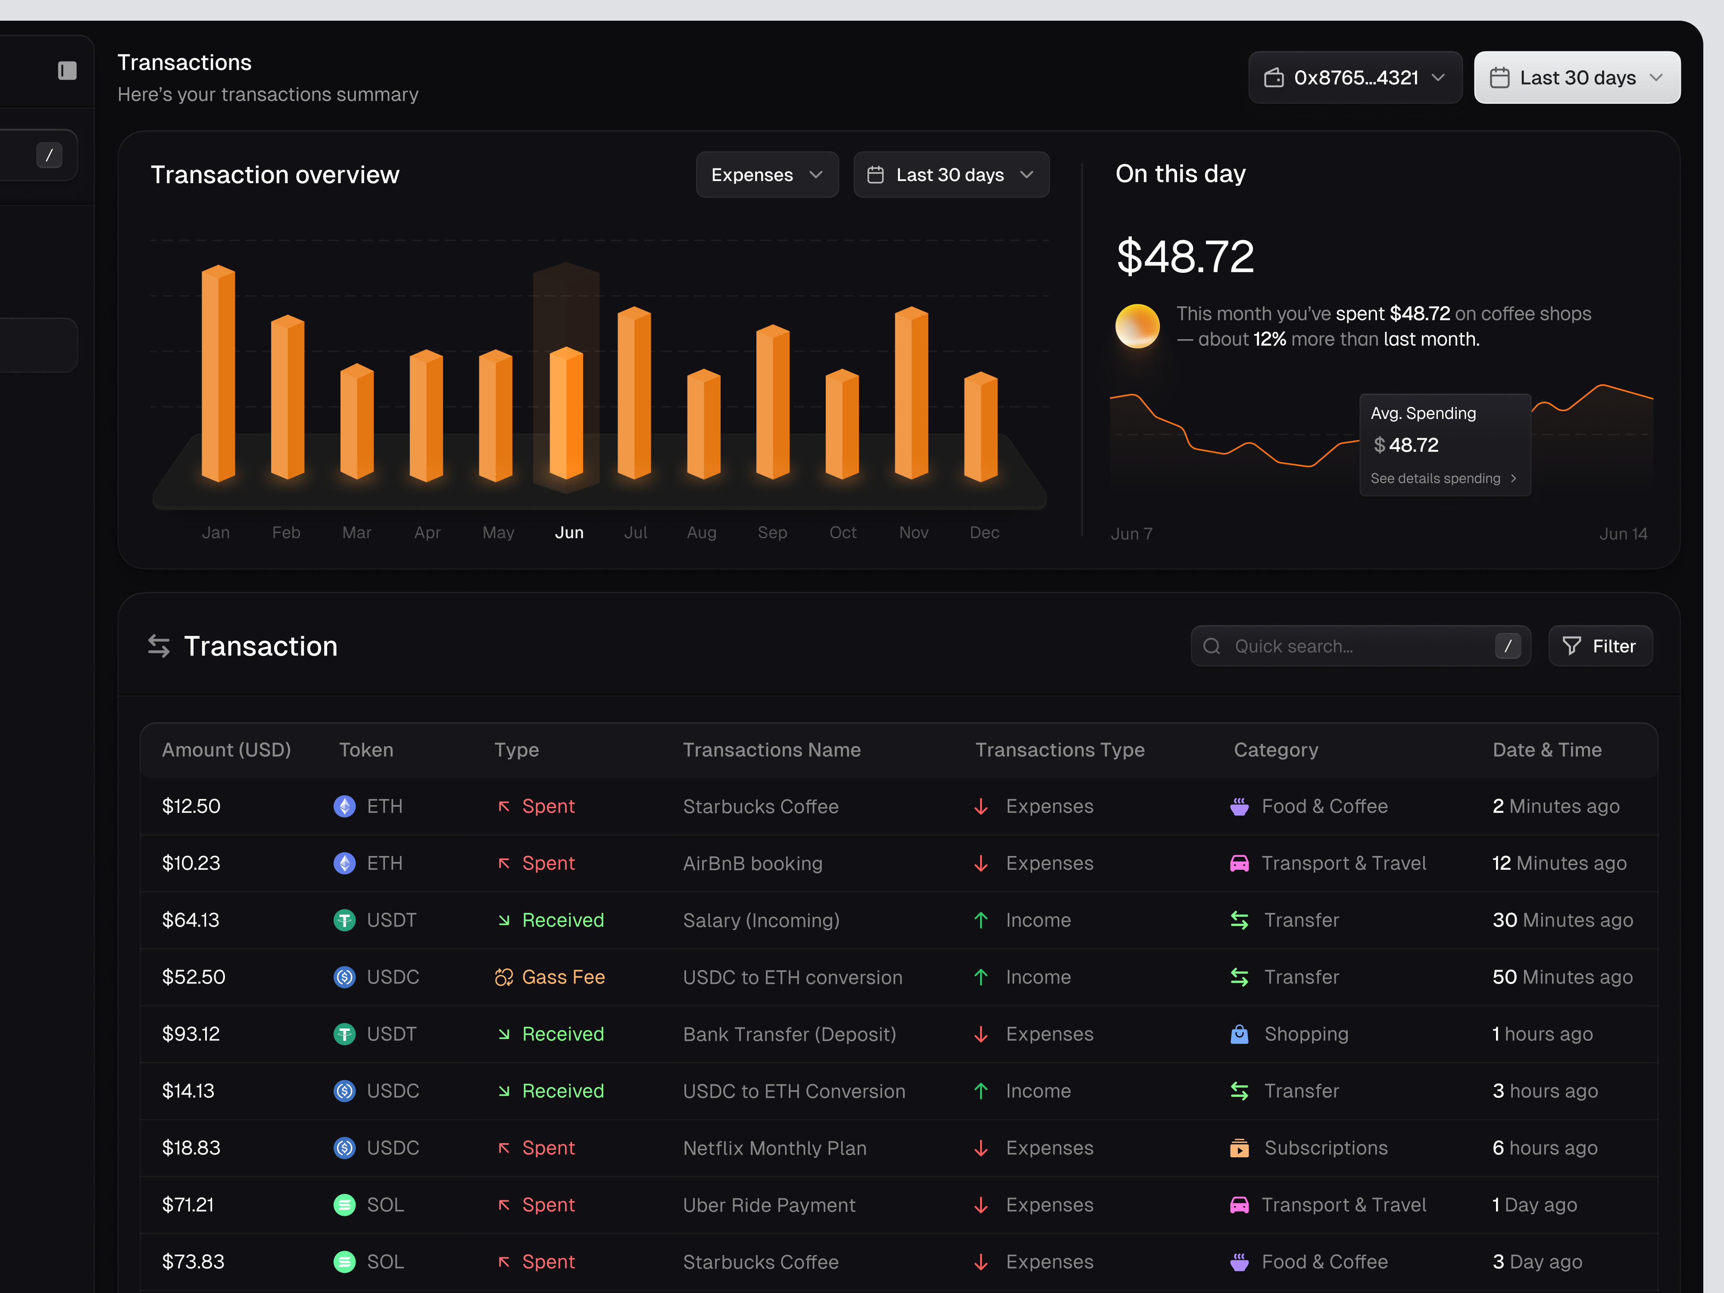The image size is (1724, 1293).
Task: Click the Jun month label
Action: point(569,532)
